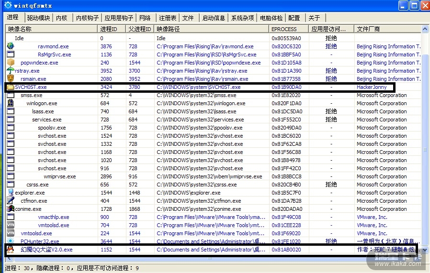The height and width of the screenshot is (273, 430).
Task: Select the smss.exe process name
Action: 32,95
